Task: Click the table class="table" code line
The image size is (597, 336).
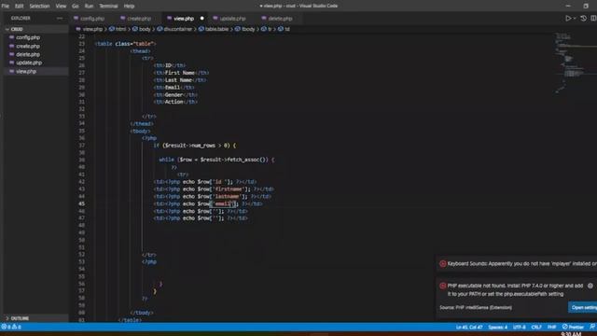Action: [125, 44]
